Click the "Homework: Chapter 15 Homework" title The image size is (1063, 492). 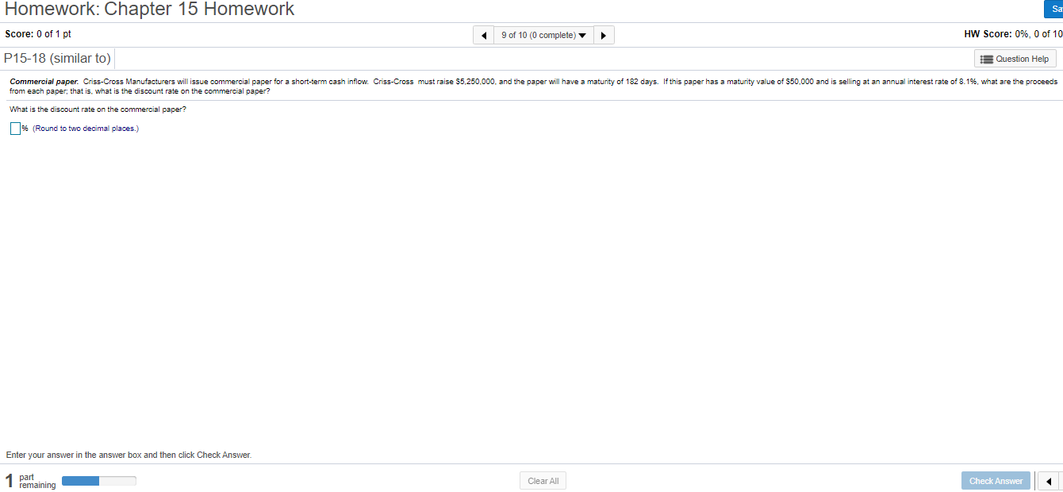[x=150, y=10]
